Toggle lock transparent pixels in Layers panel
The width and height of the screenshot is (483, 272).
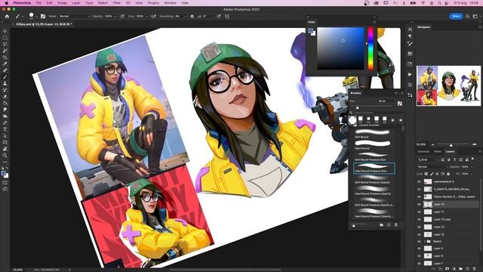(426, 174)
